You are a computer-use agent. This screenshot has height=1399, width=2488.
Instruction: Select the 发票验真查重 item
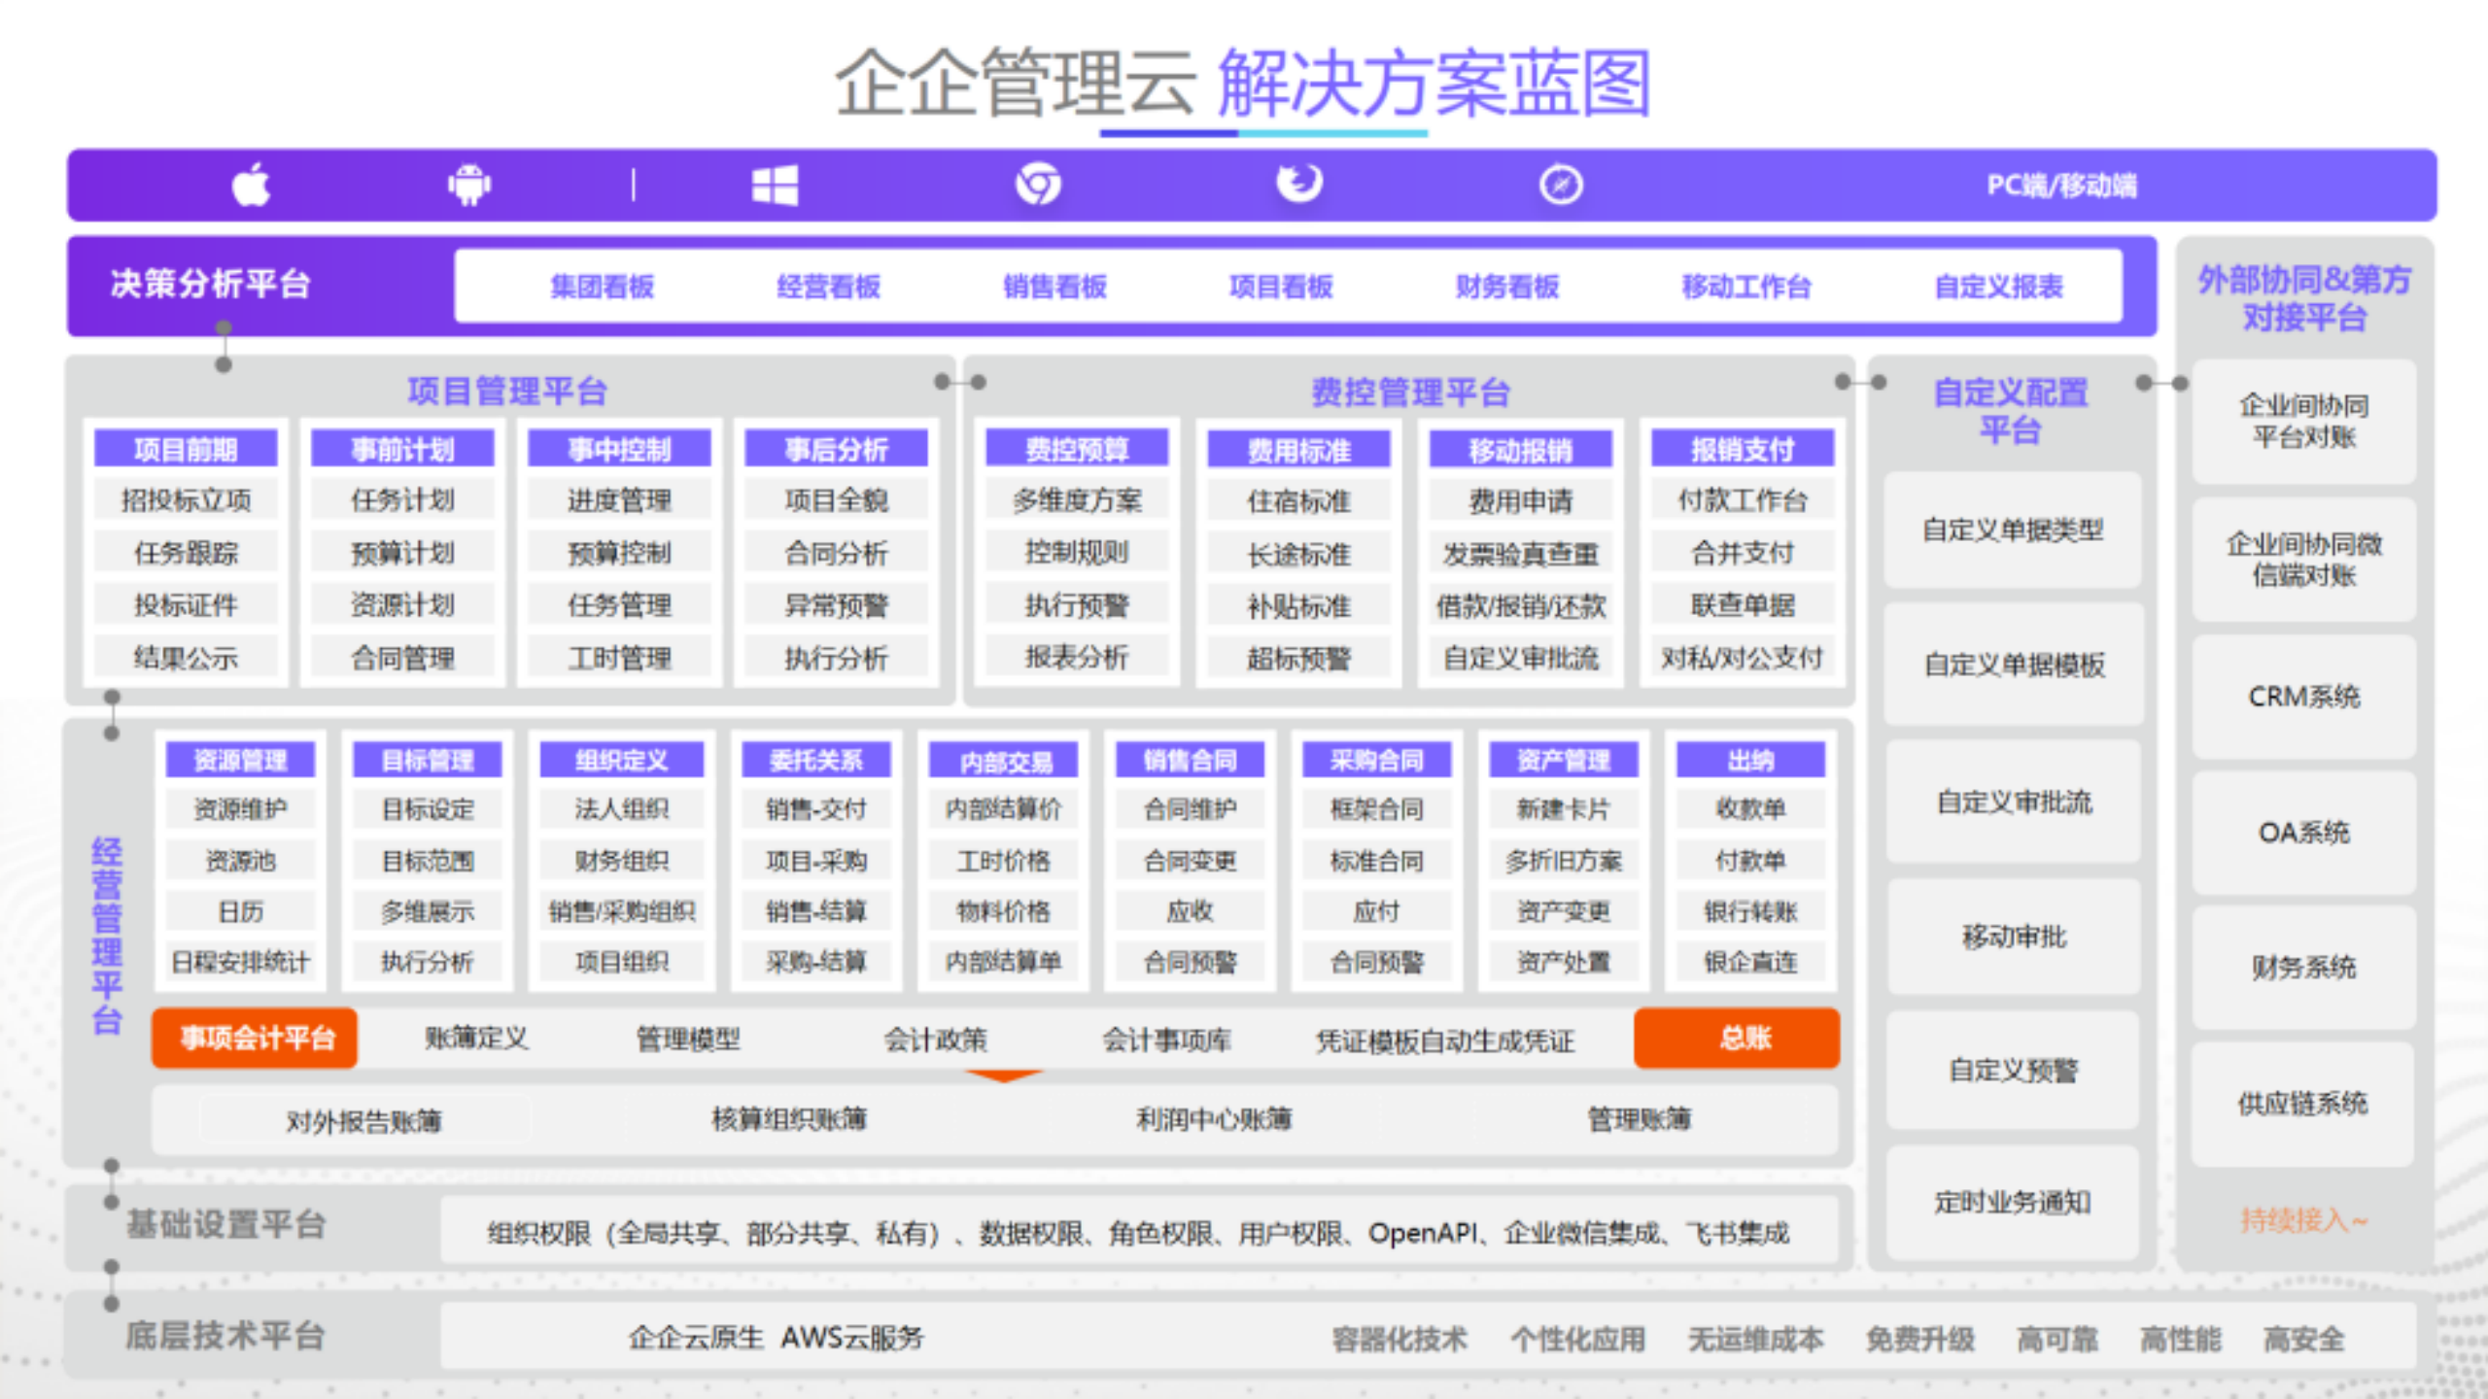(x=1520, y=555)
